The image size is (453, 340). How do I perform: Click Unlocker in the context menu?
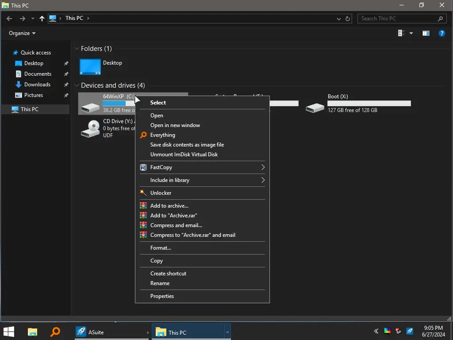pos(161,193)
